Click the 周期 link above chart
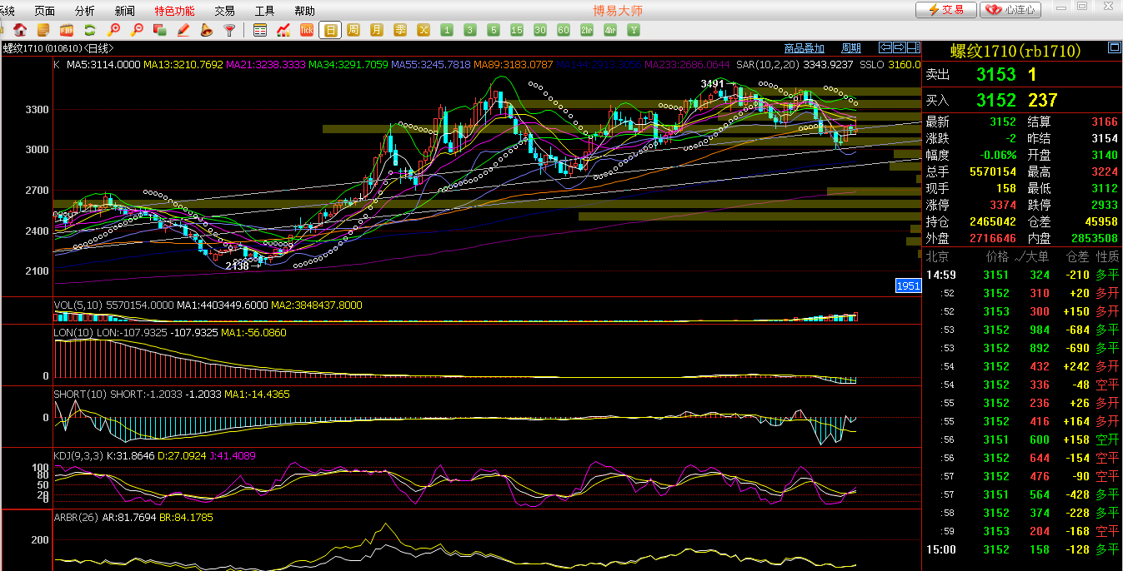The width and height of the screenshot is (1123, 571). 851,48
